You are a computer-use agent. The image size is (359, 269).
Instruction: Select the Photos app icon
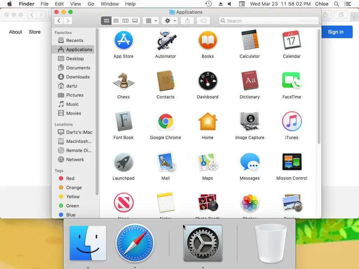click(250, 203)
